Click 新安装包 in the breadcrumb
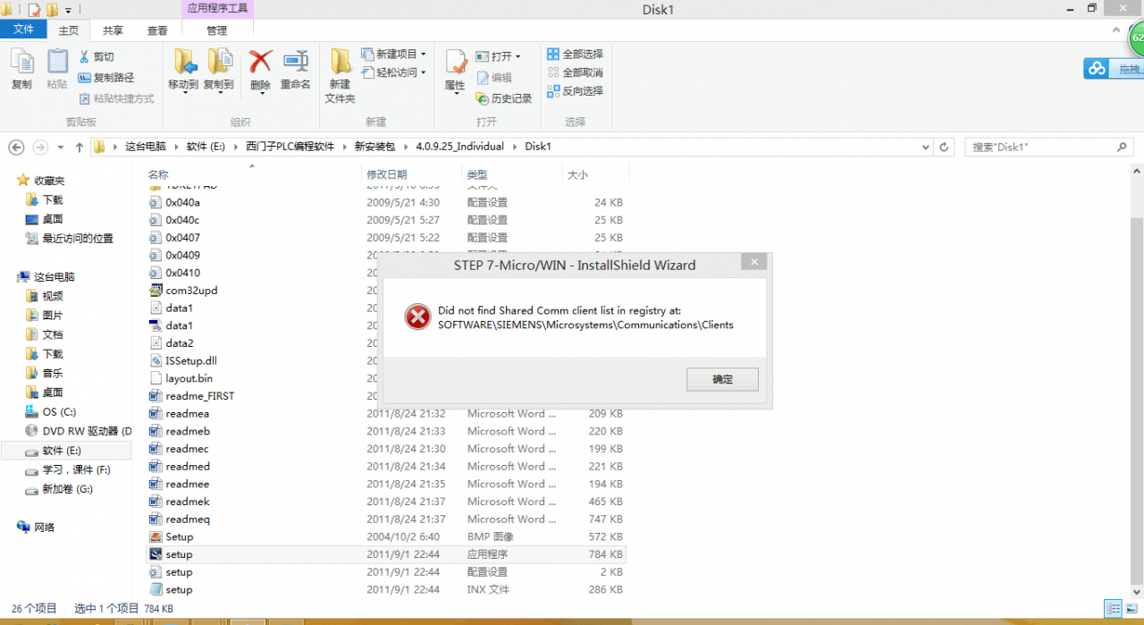The image size is (1144, 625). point(374,147)
